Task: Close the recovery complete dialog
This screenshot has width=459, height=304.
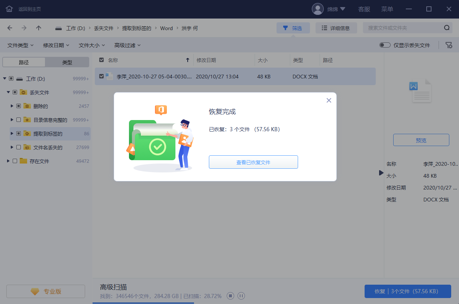Action: (329, 100)
